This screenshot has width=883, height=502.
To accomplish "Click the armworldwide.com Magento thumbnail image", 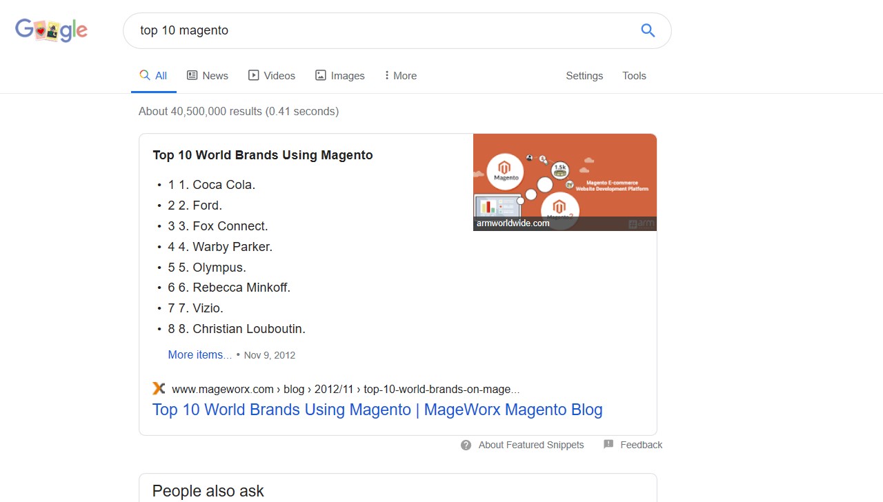I will coord(564,182).
